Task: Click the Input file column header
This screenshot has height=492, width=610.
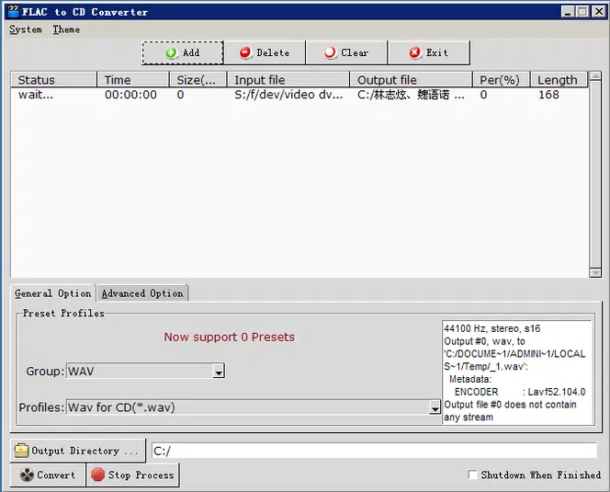Action: (288, 80)
